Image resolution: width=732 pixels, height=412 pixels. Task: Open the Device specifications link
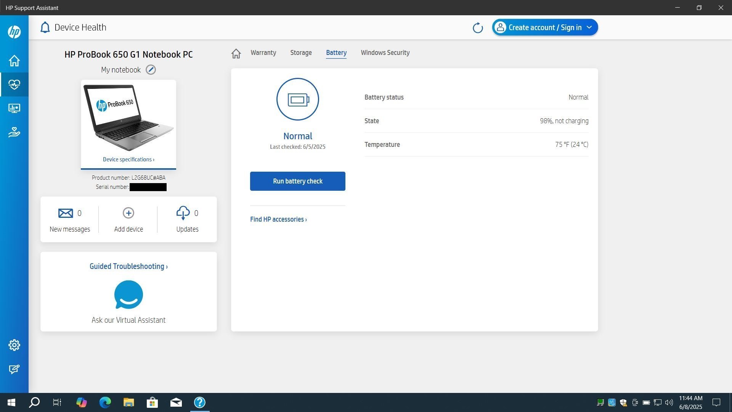click(128, 159)
